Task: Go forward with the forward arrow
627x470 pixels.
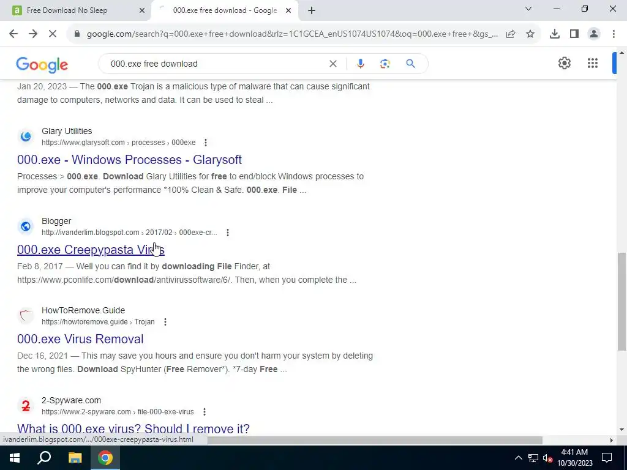Action: (x=33, y=34)
